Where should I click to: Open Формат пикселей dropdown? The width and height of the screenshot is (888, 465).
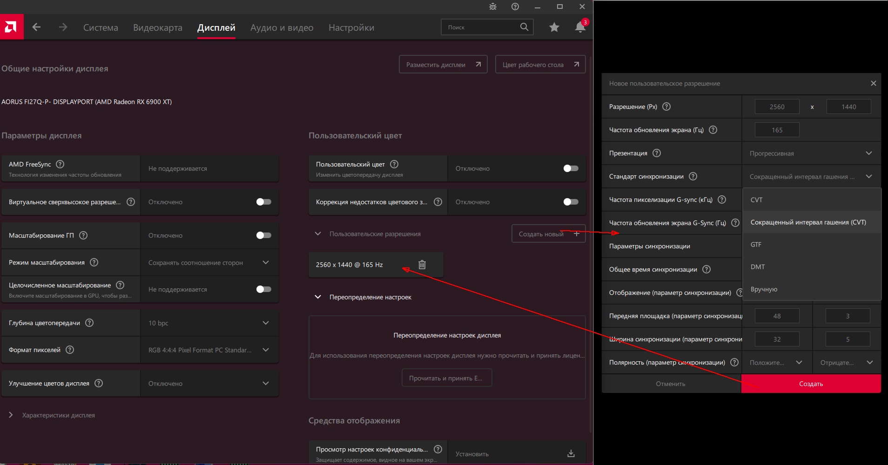209,350
